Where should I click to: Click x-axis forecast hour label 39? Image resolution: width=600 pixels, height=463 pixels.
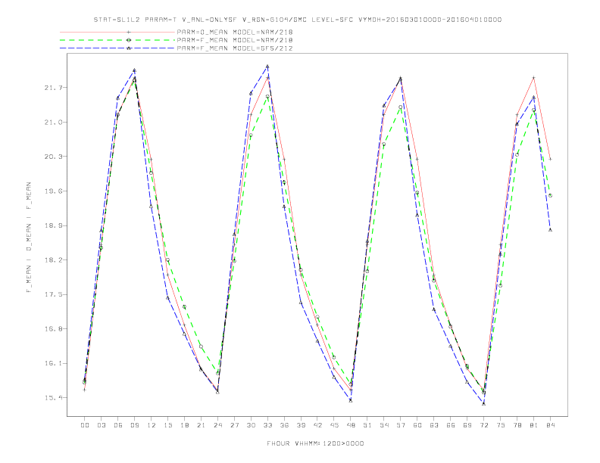pyautogui.click(x=301, y=425)
